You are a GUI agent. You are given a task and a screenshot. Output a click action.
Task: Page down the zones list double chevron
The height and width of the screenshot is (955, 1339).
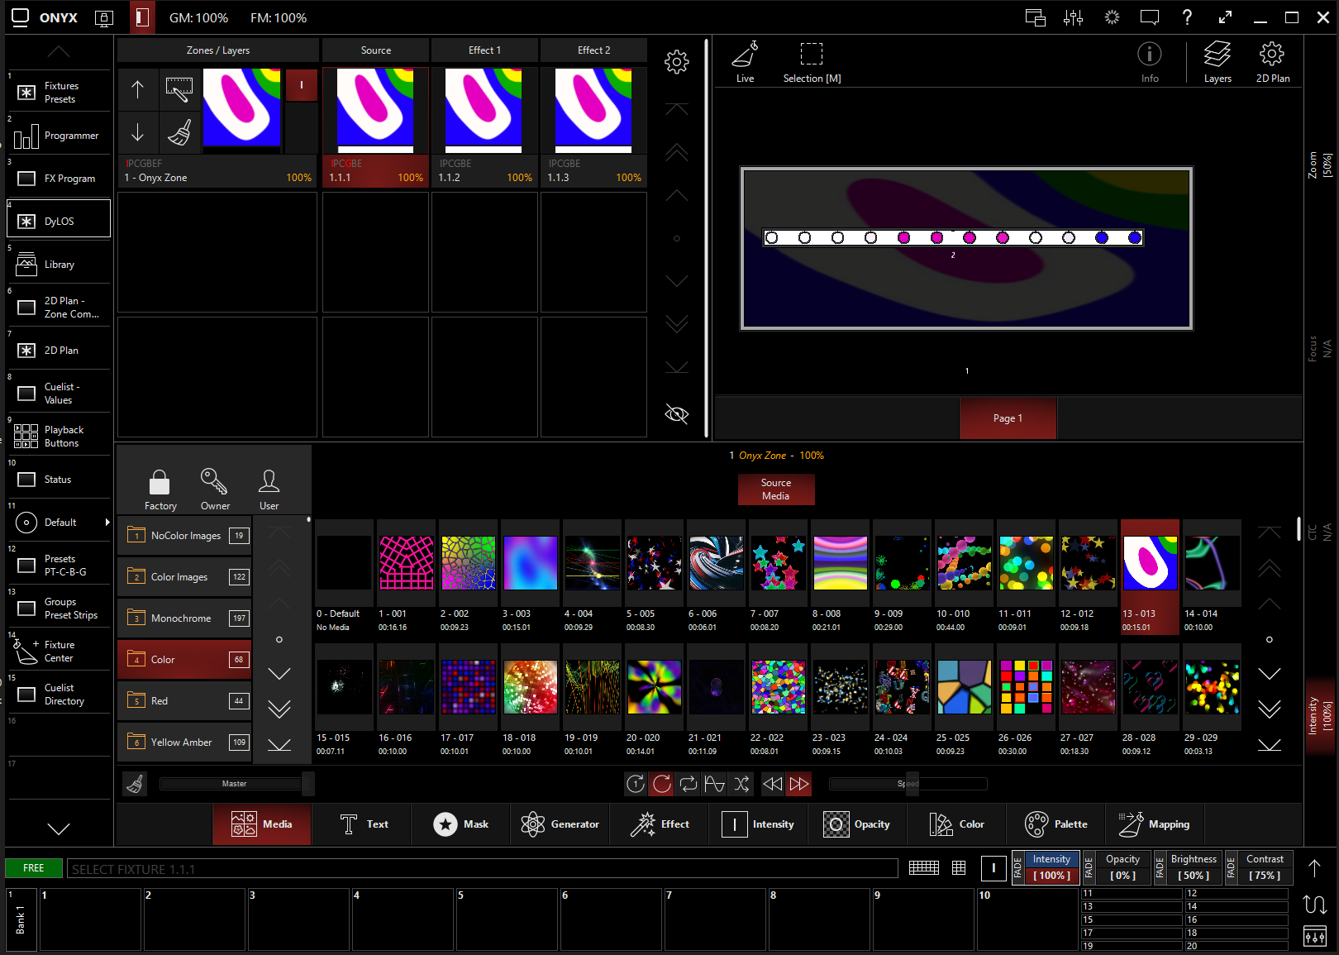click(x=677, y=323)
